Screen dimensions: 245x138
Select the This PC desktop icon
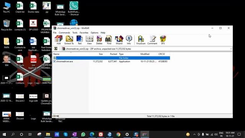(7, 8)
